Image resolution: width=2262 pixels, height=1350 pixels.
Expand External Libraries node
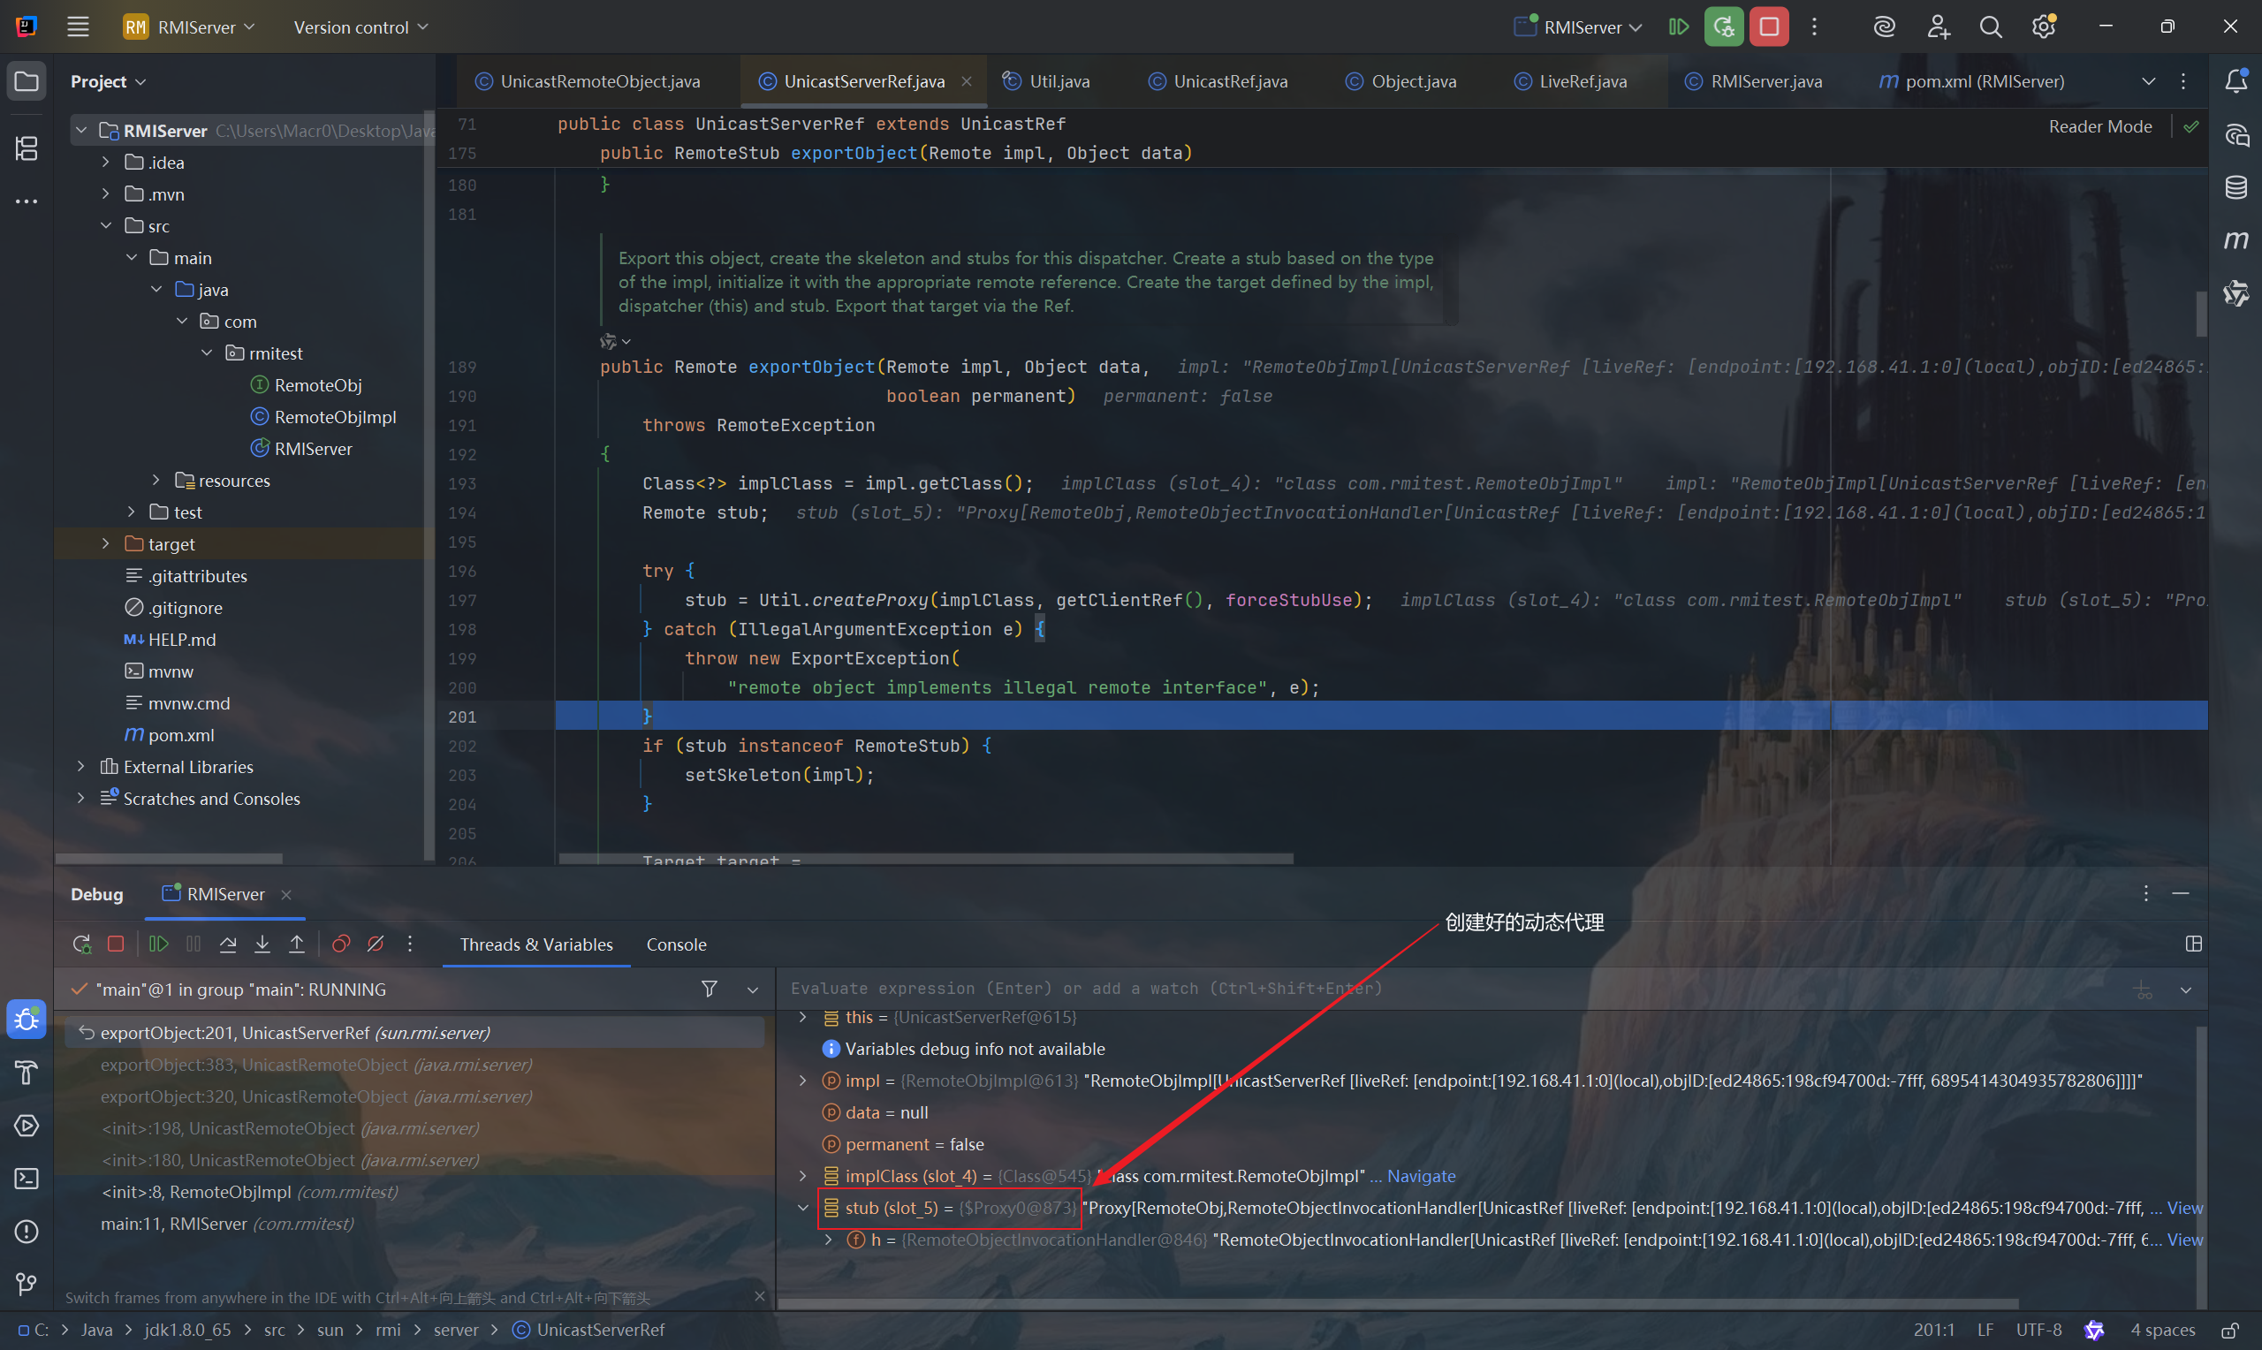pyautogui.click(x=81, y=767)
